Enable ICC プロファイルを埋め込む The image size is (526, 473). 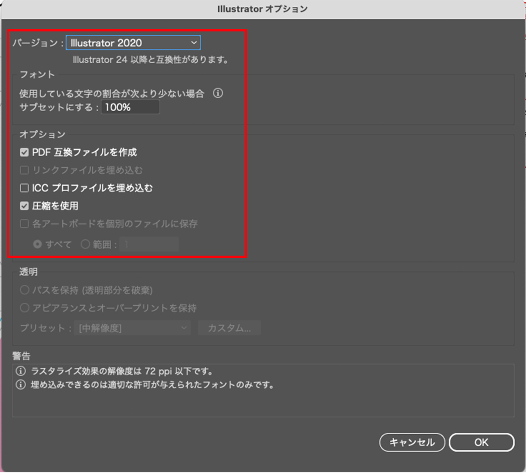(24, 188)
